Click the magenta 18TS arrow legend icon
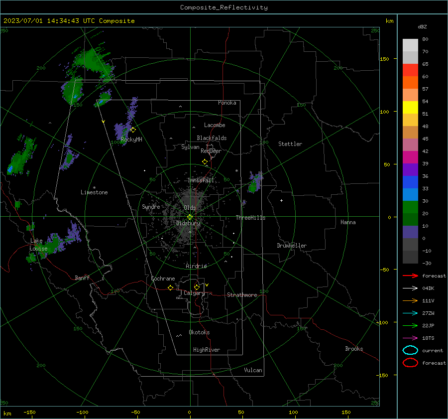Screen dimensions: 448x419 (x=410, y=338)
